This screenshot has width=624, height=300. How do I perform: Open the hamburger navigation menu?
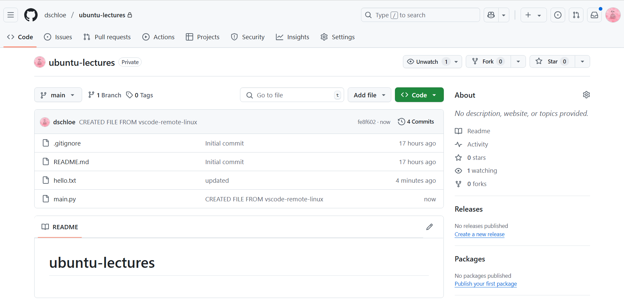tap(11, 15)
